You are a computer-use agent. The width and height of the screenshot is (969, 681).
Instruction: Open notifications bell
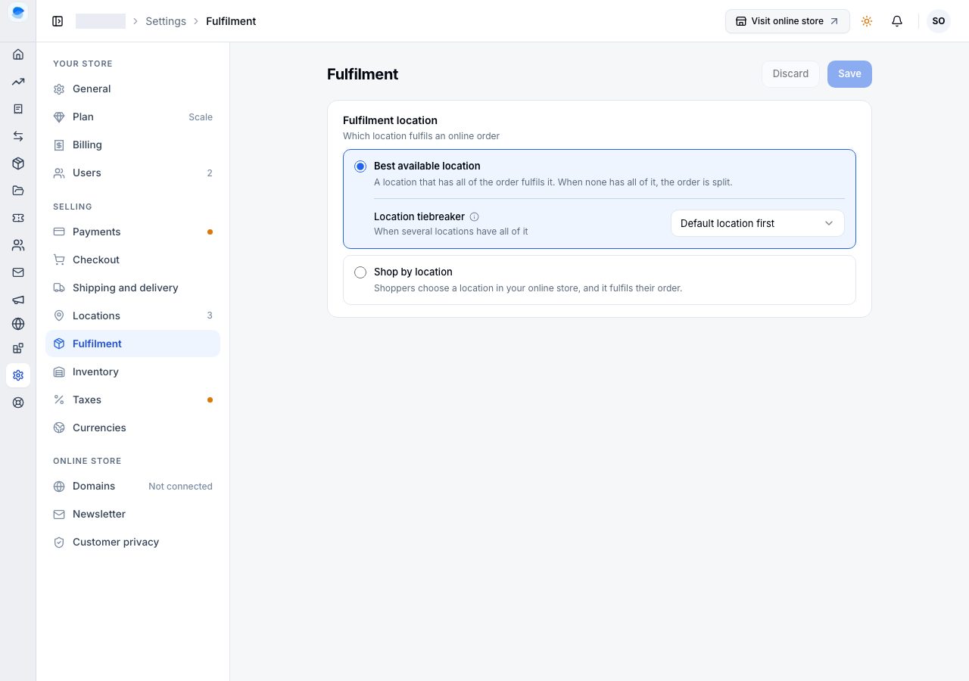[897, 21]
